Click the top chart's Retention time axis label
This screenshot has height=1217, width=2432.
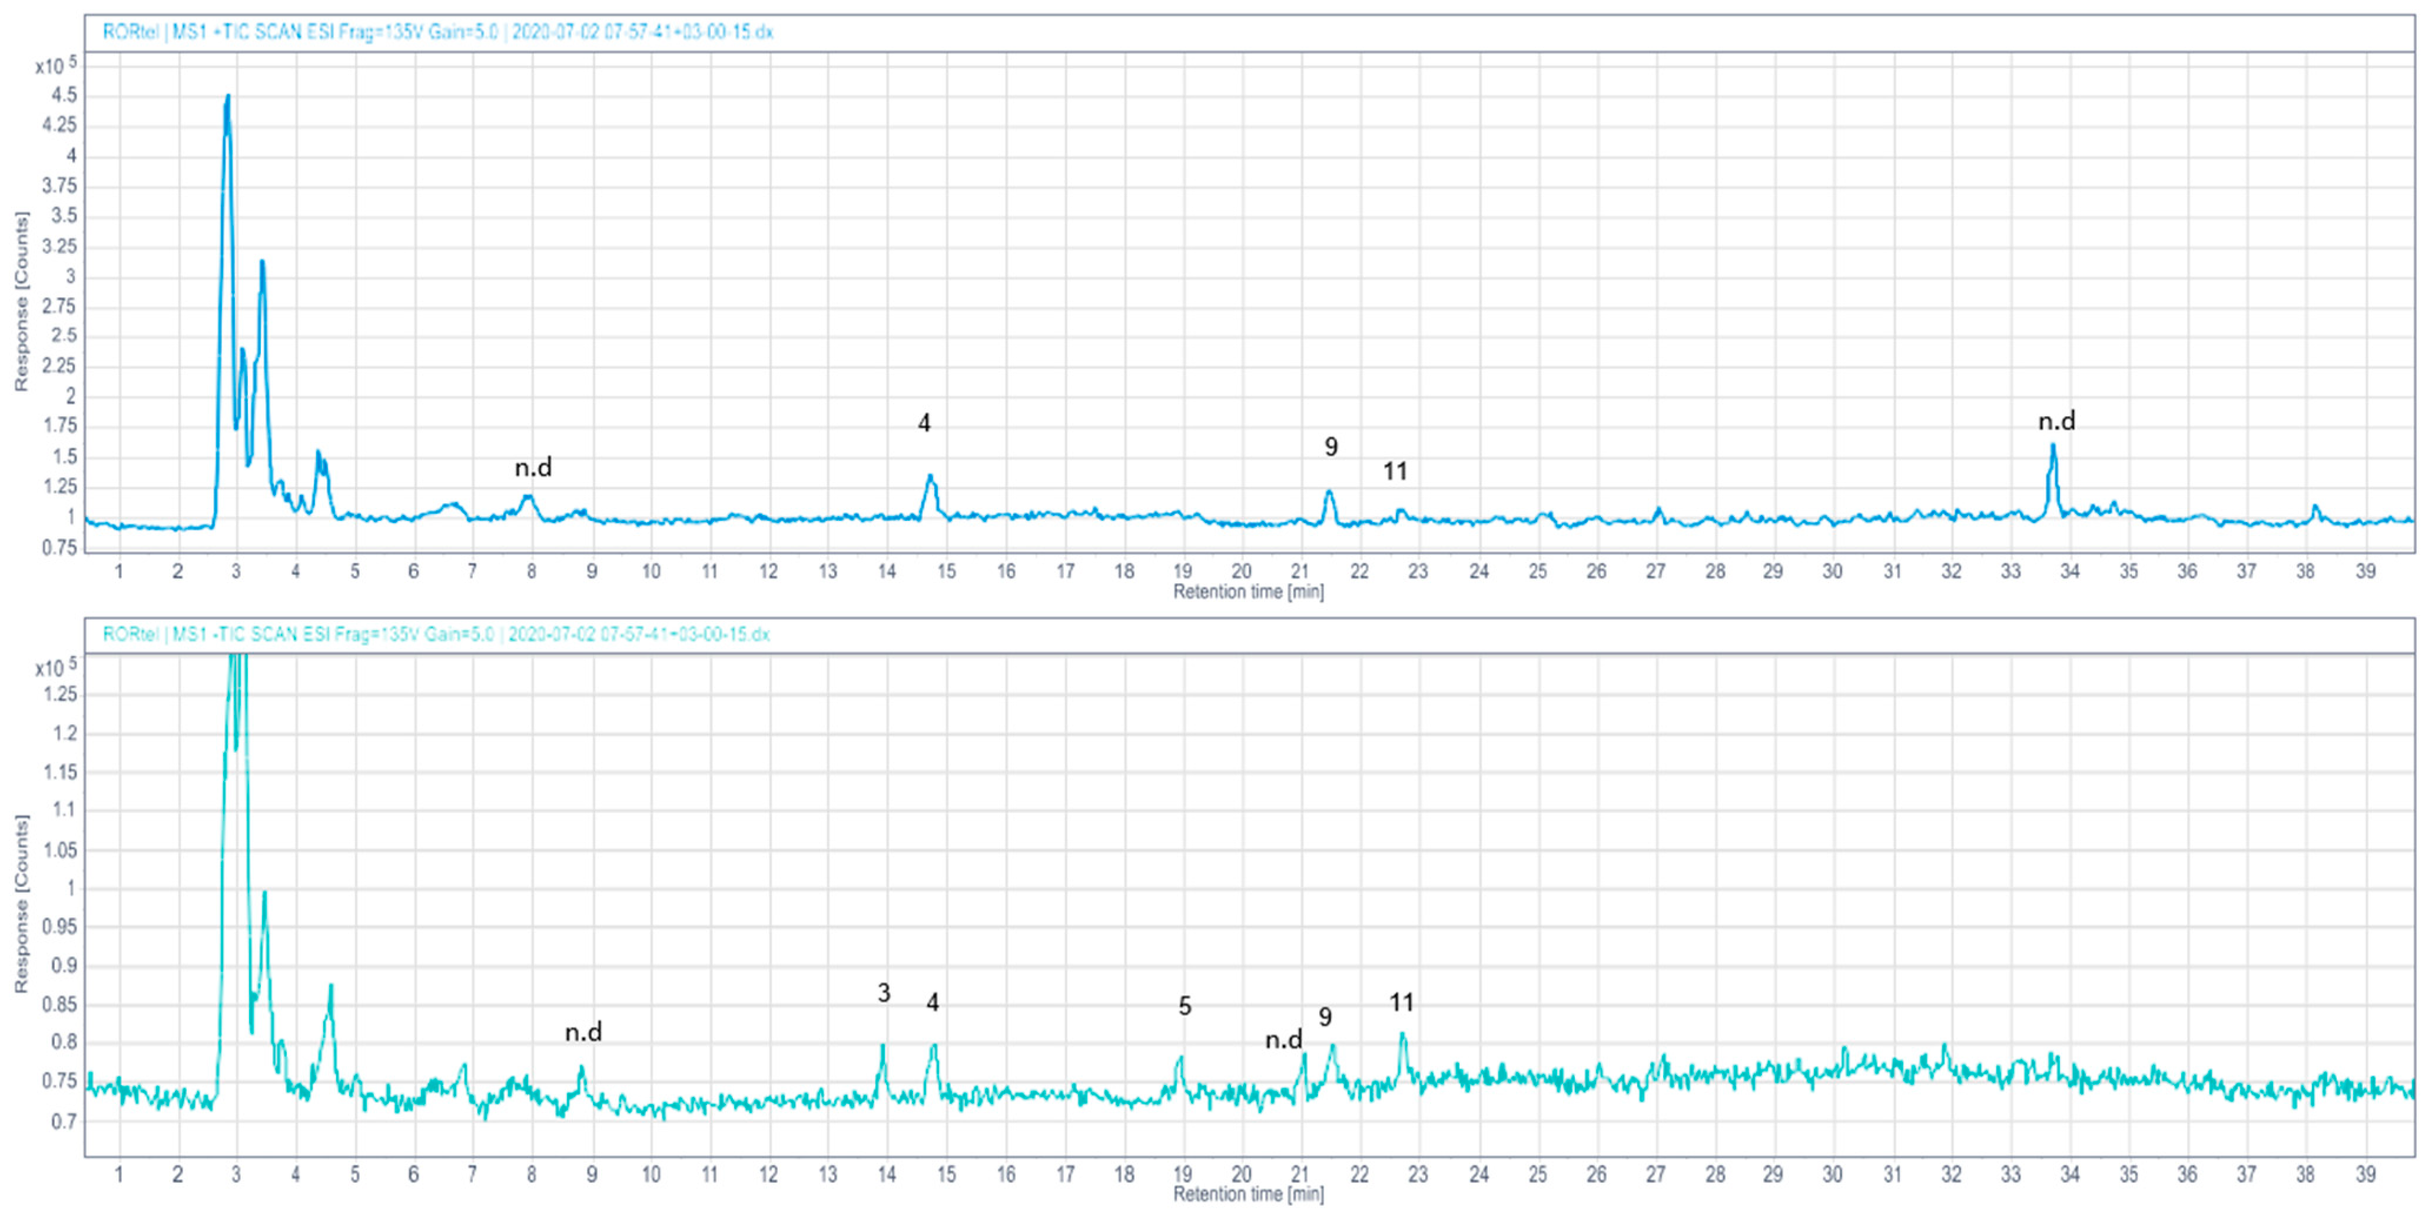coord(1248,593)
